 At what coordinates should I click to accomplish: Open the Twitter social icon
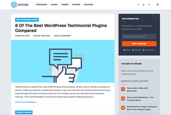click(x=144, y=4)
